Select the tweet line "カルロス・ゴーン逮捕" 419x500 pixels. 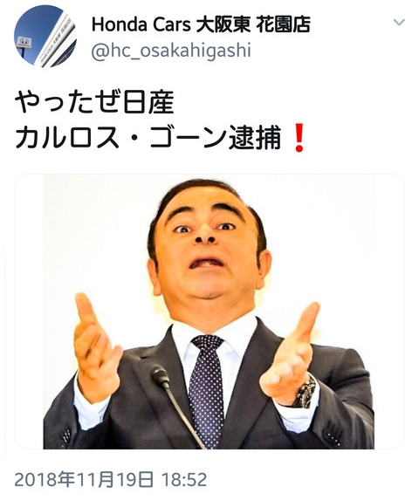click(x=148, y=139)
